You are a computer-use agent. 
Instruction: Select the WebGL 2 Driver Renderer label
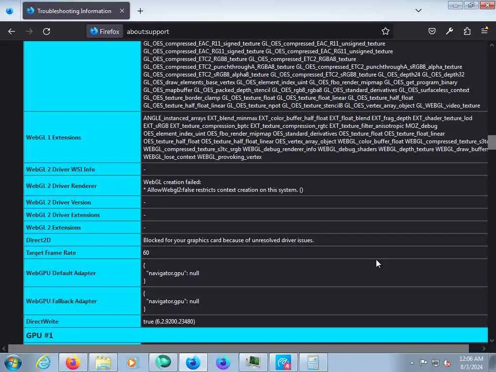[62, 186]
